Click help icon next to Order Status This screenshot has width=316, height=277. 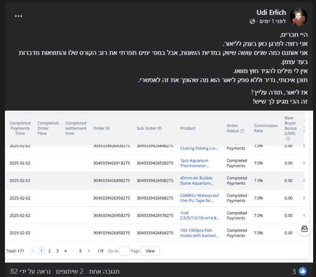242,131
